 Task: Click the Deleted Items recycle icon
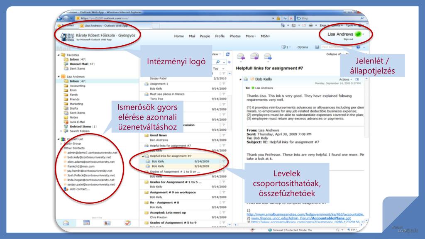(66, 127)
